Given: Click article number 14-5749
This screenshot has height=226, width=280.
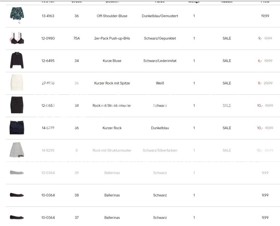Looking at the screenshot, I should pyautogui.click(x=48, y=128).
